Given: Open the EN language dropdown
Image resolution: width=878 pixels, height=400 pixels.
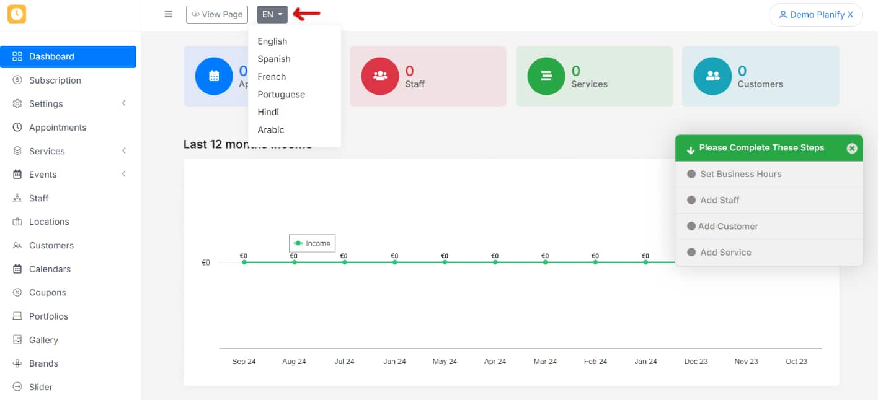Looking at the screenshot, I should [272, 14].
